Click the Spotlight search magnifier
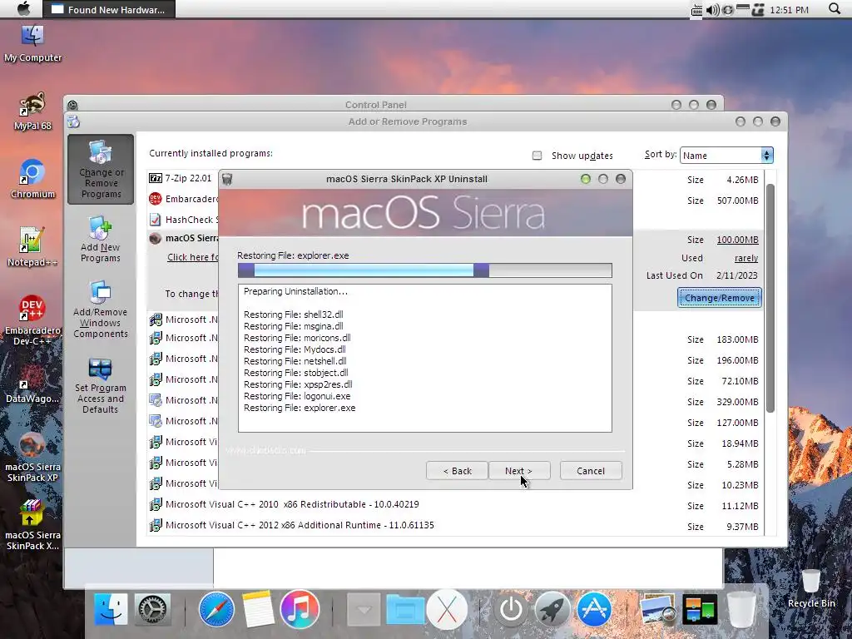Image resolution: width=852 pixels, height=639 pixels. [x=835, y=8]
